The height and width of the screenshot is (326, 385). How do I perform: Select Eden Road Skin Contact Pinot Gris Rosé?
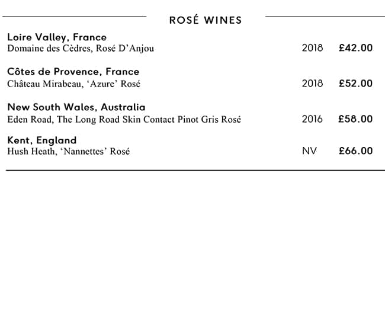(x=124, y=119)
